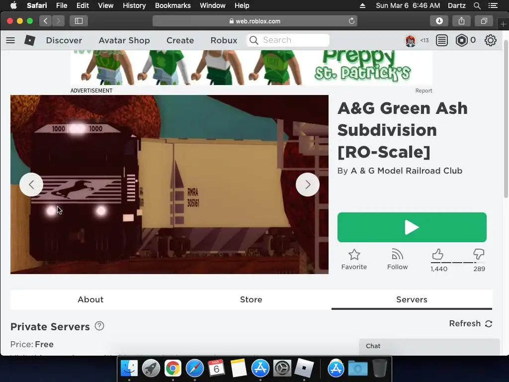Open the Robux navbar link
This screenshot has width=509, height=382.
pos(224,40)
